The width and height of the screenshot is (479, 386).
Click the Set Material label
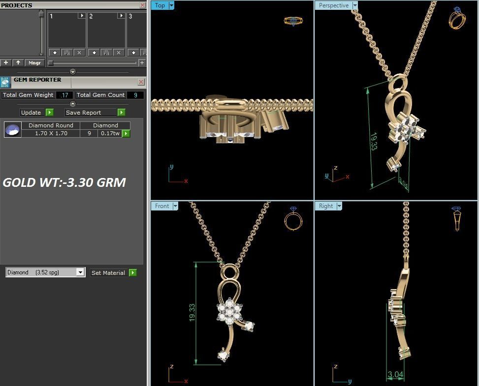point(108,273)
